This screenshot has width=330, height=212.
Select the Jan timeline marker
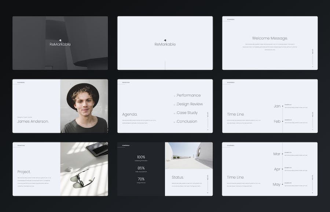click(x=277, y=106)
